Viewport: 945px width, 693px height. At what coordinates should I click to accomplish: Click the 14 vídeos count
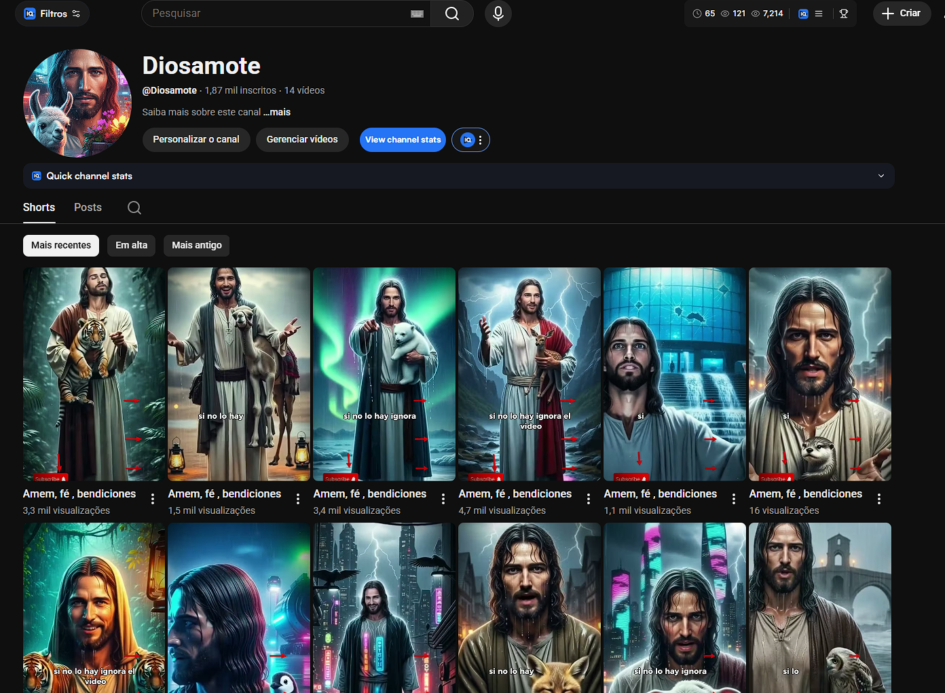pos(304,90)
